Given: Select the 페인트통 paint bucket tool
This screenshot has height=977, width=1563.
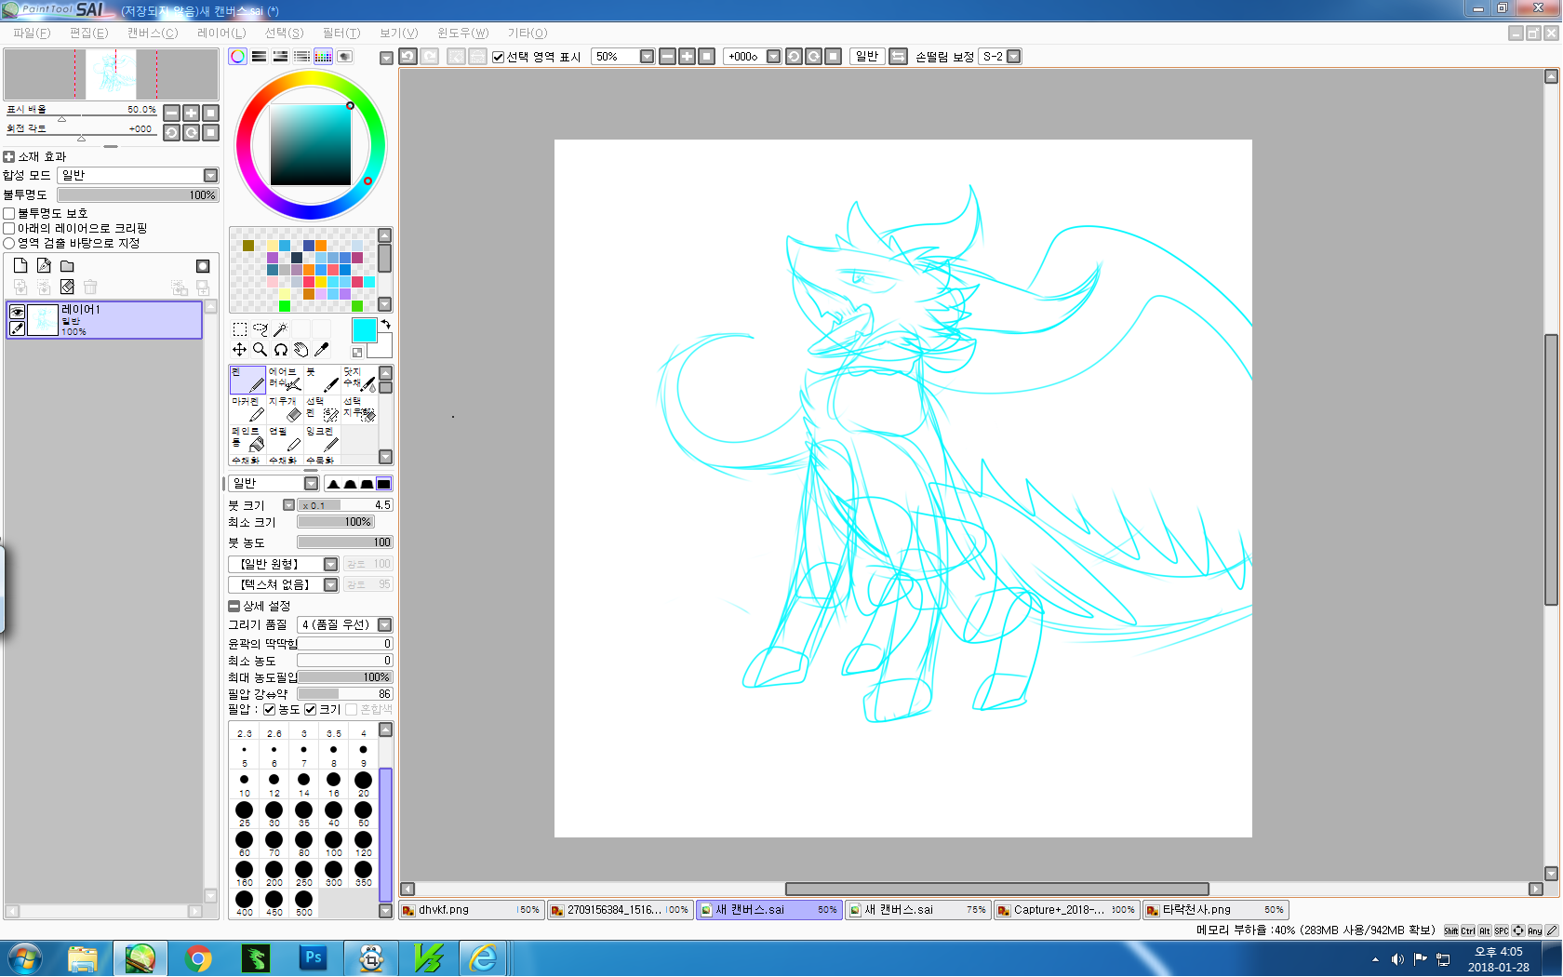Looking at the screenshot, I should pos(247,439).
